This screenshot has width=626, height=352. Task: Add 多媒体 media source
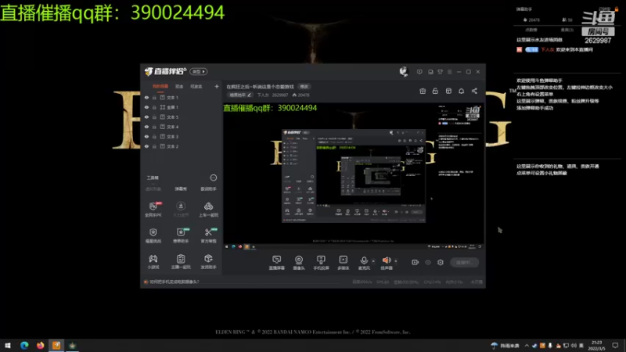344,263
